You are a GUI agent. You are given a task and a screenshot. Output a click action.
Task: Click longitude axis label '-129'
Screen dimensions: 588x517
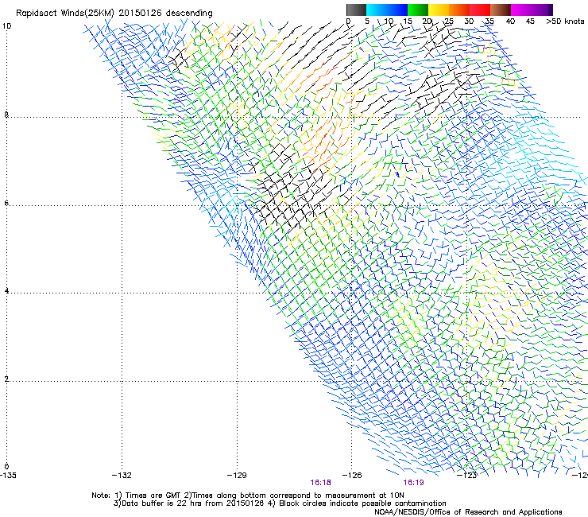[x=237, y=476]
